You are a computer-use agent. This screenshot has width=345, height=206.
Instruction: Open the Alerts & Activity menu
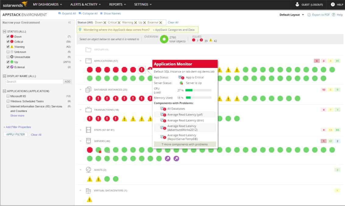coord(85,4)
